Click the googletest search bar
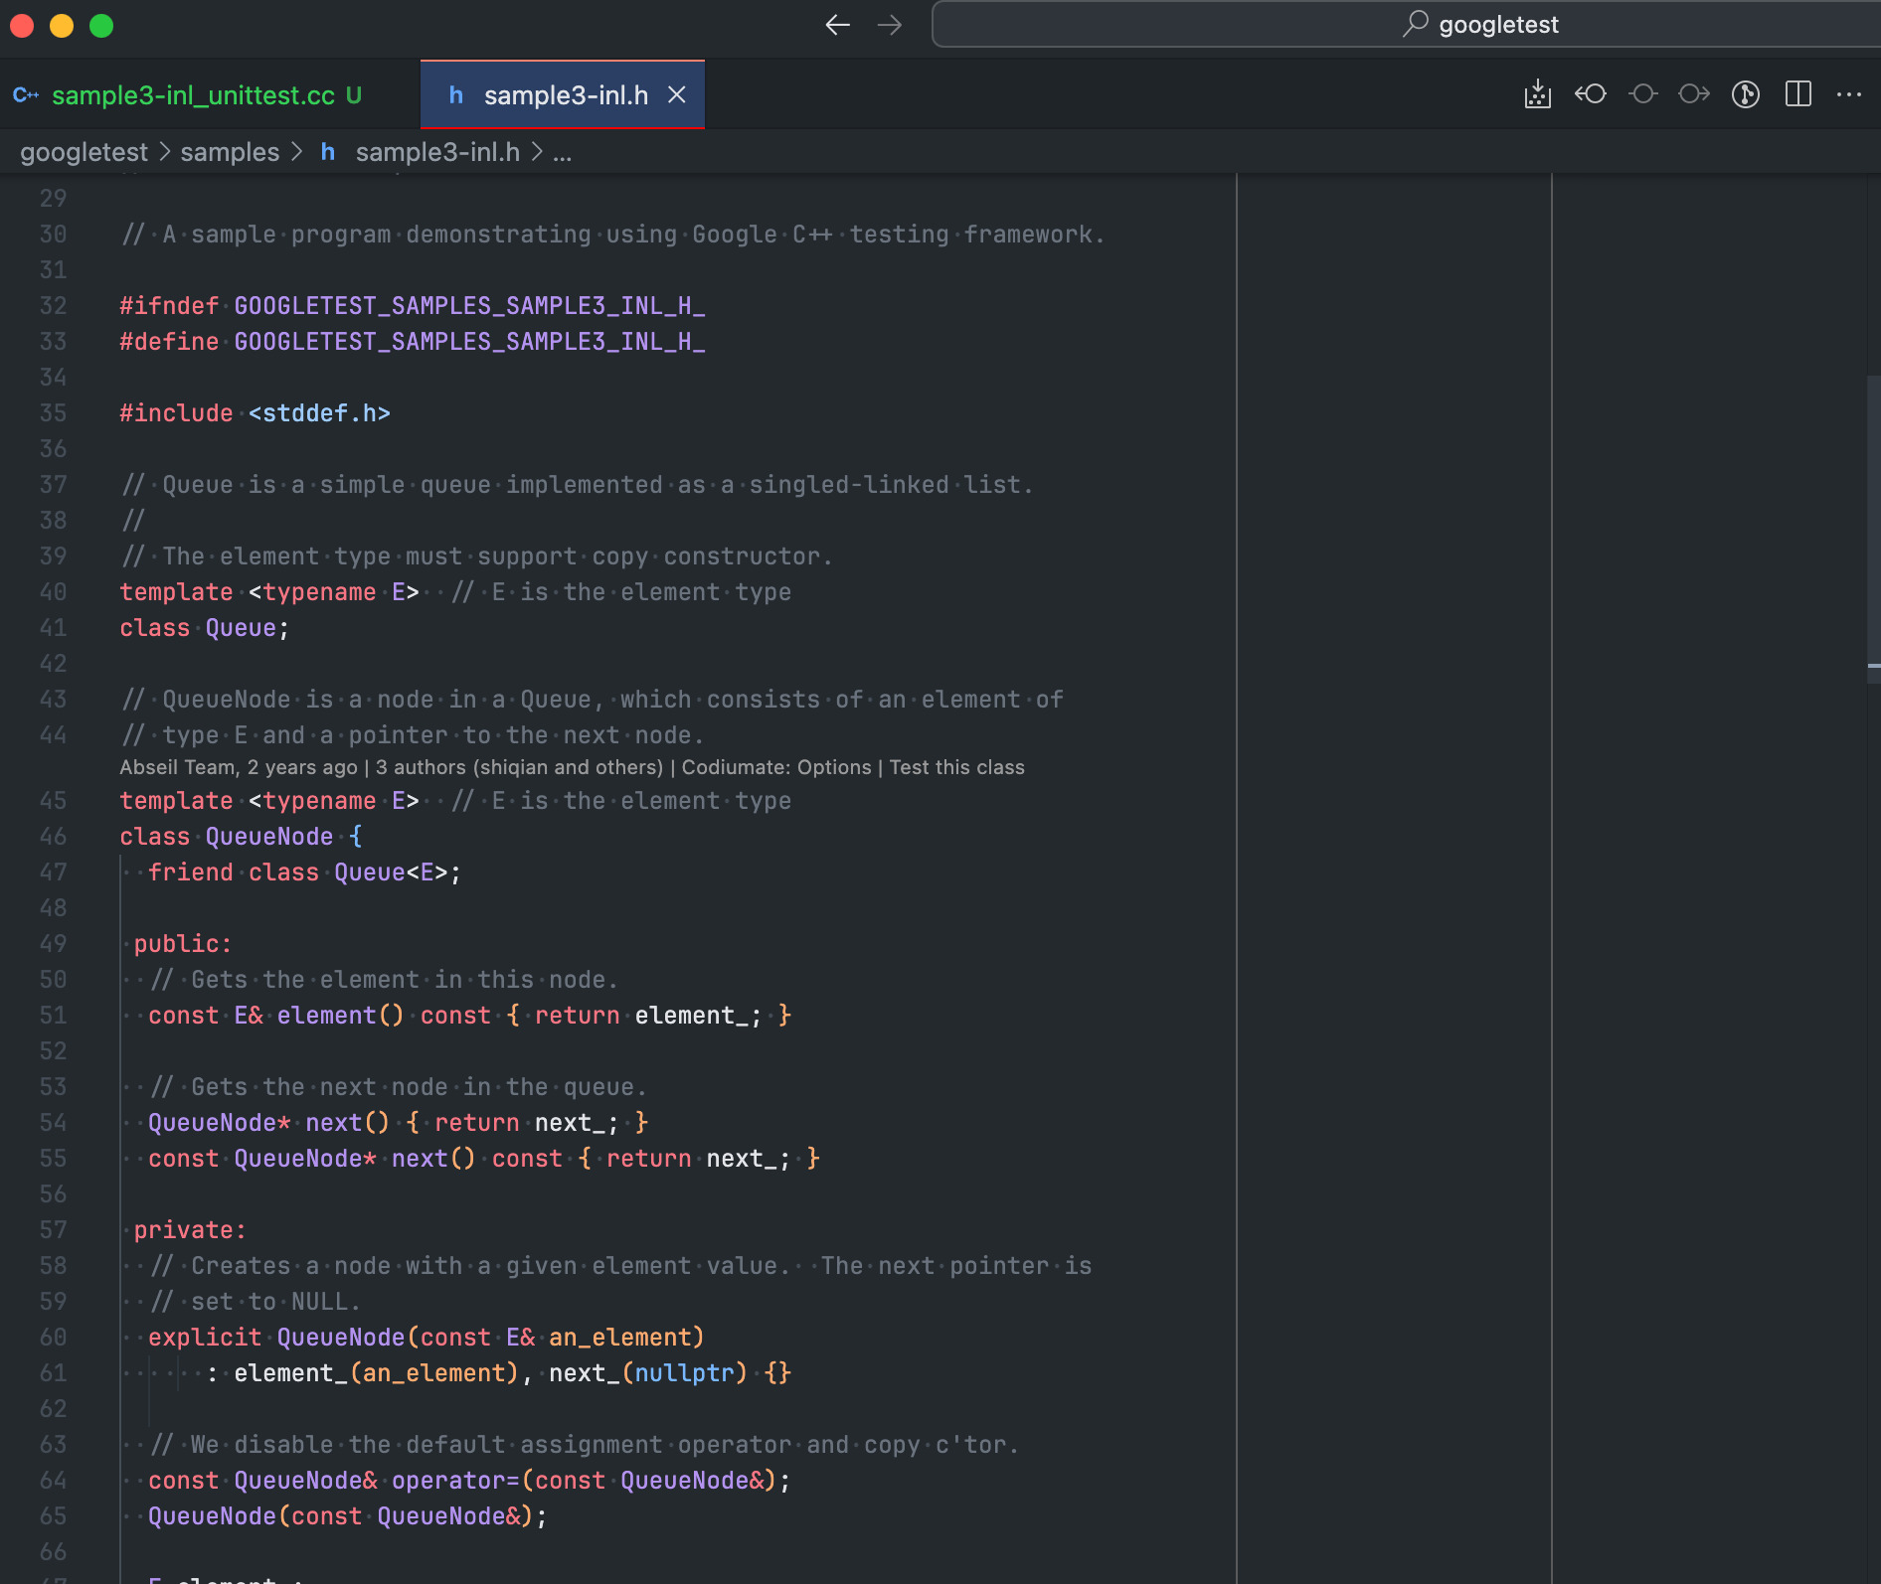 1406,25
